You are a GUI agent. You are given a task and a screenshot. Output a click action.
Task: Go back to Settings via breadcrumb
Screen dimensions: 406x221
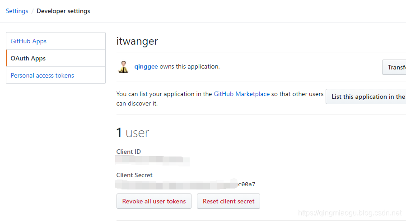click(x=17, y=11)
